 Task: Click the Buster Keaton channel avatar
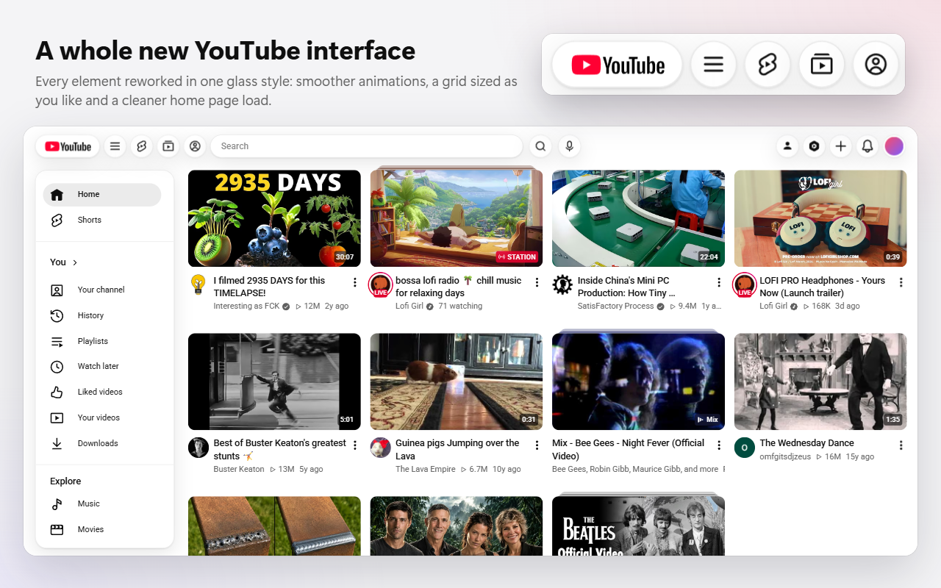[x=198, y=448]
